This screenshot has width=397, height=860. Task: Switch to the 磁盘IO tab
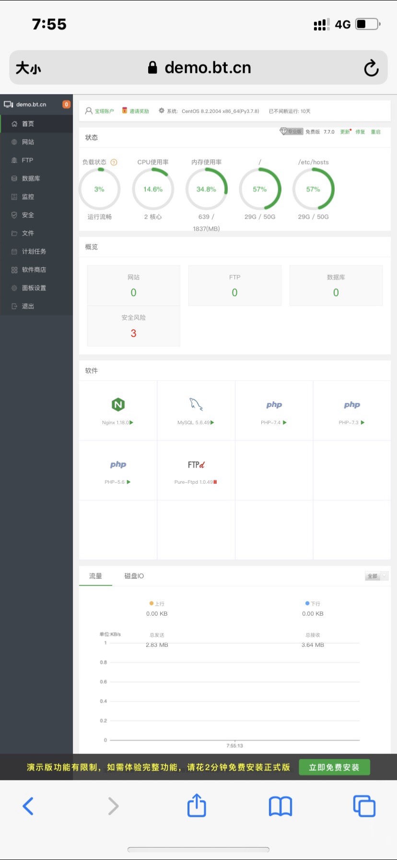click(x=134, y=576)
